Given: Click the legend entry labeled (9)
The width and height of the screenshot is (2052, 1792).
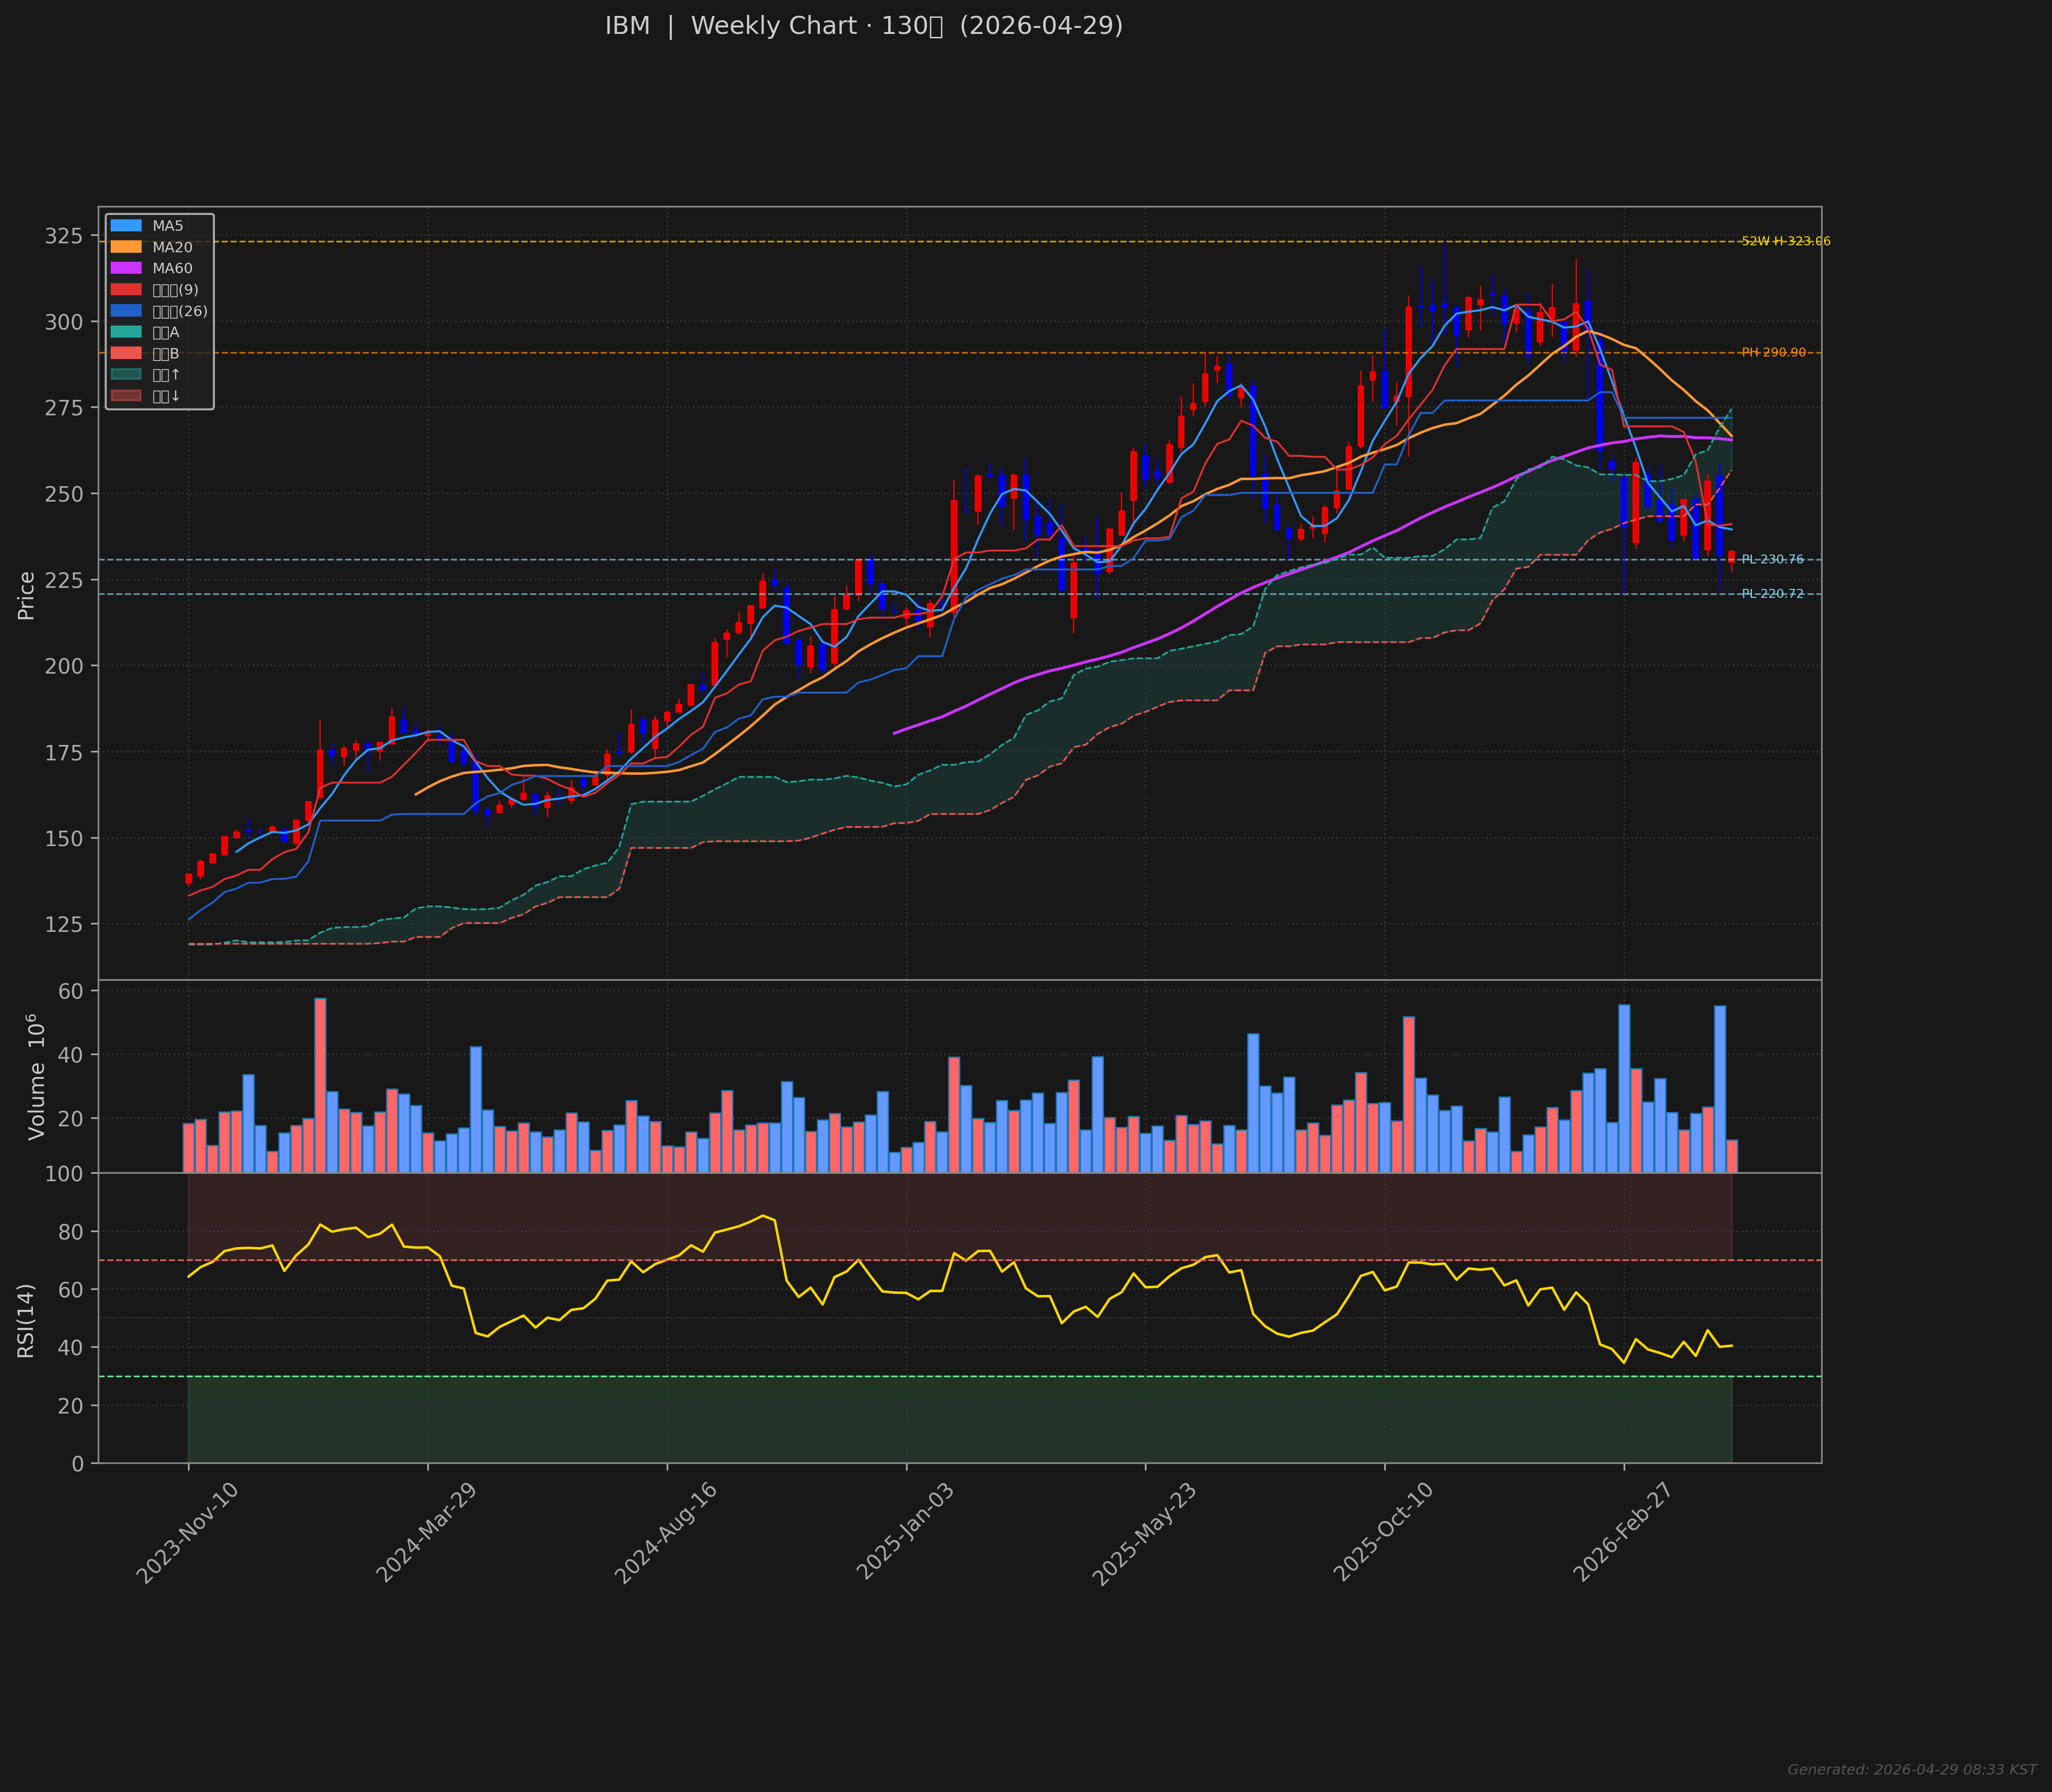Looking at the screenshot, I should click(x=175, y=290).
